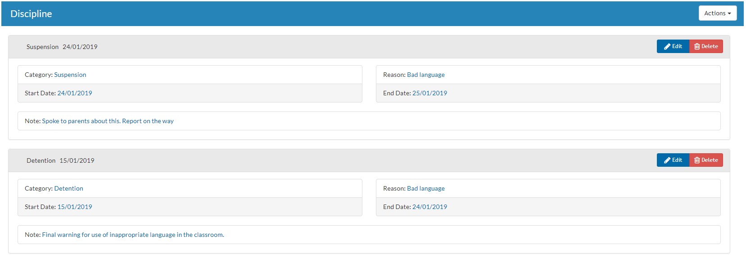The image size is (746, 258).
Task: Click the End Date 25/01/2019 value
Action: pos(430,93)
